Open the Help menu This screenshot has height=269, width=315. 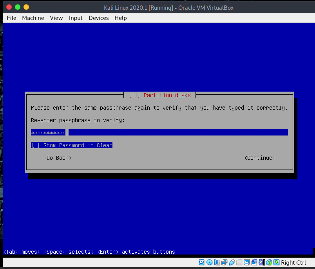121,18
